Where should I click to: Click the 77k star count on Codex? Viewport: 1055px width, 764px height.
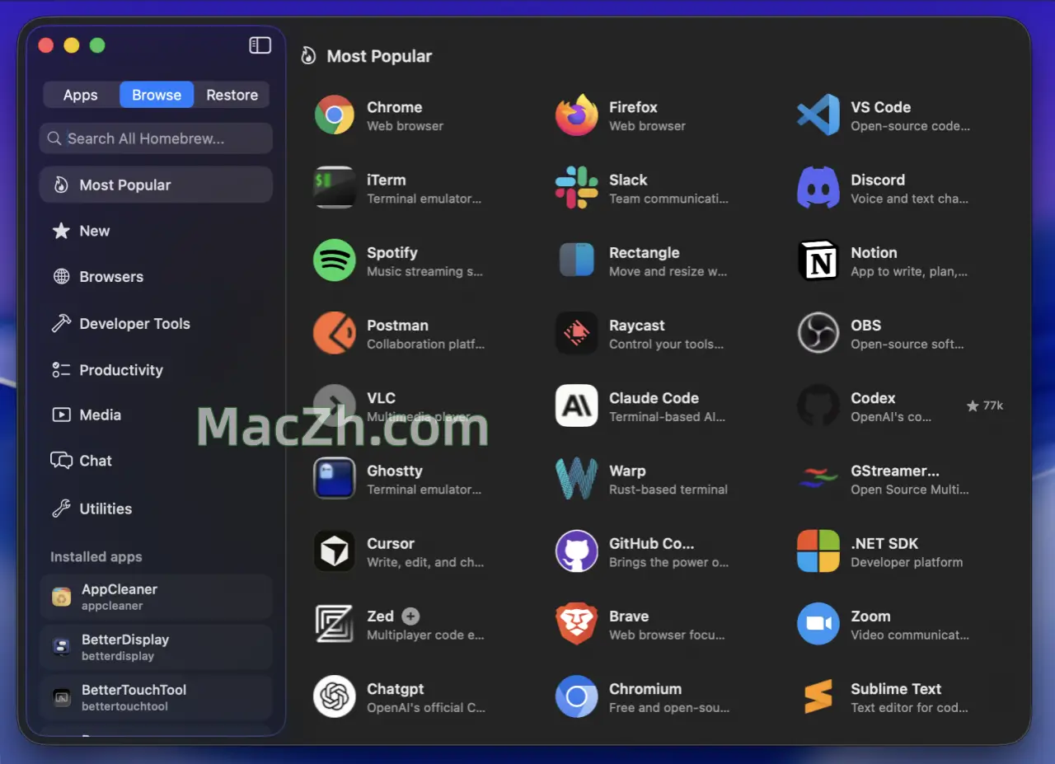(985, 405)
